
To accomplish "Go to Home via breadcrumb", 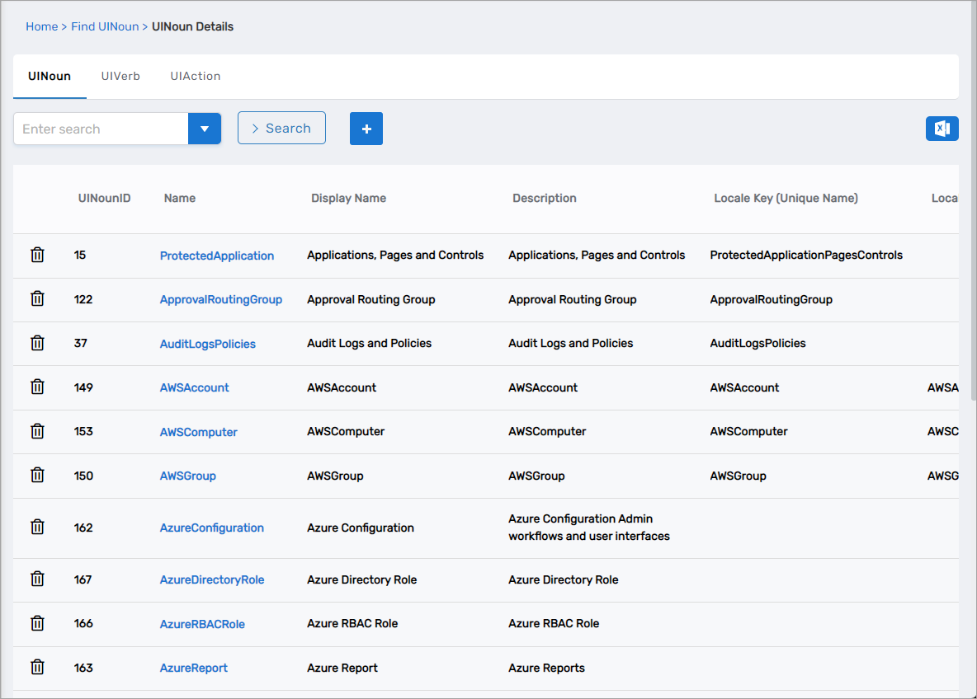I will point(41,26).
